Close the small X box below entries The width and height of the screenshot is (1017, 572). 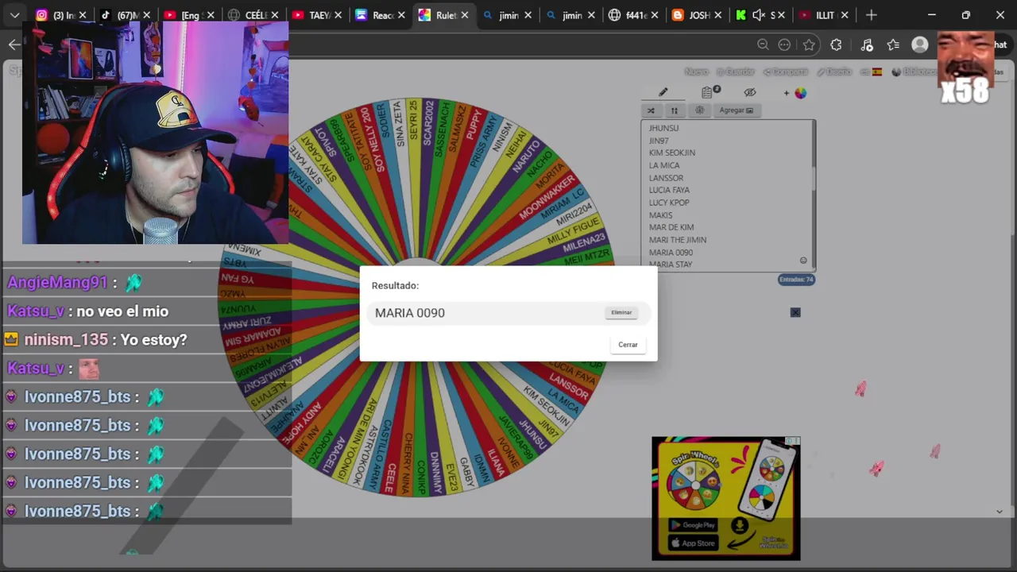[x=795, y=312]
